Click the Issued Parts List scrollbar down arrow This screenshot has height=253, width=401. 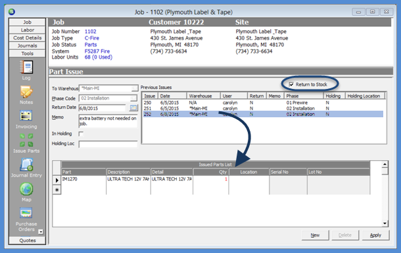[x=385, y=223]
